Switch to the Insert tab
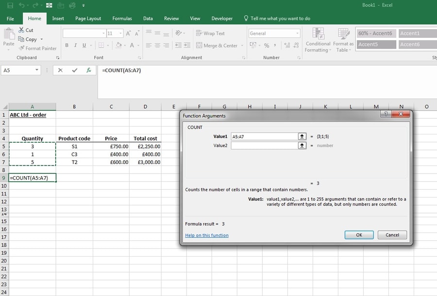The height and width of the screenshot is (296, 437). click(58, 18)
